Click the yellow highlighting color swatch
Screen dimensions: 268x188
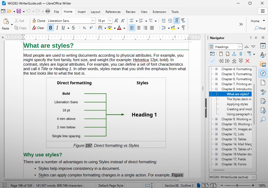[x=110, y=28]
